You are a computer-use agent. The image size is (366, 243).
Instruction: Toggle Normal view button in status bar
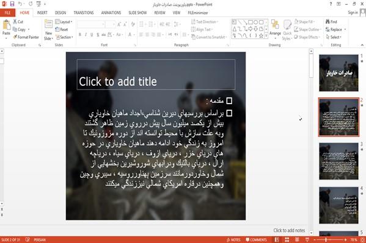277,239
